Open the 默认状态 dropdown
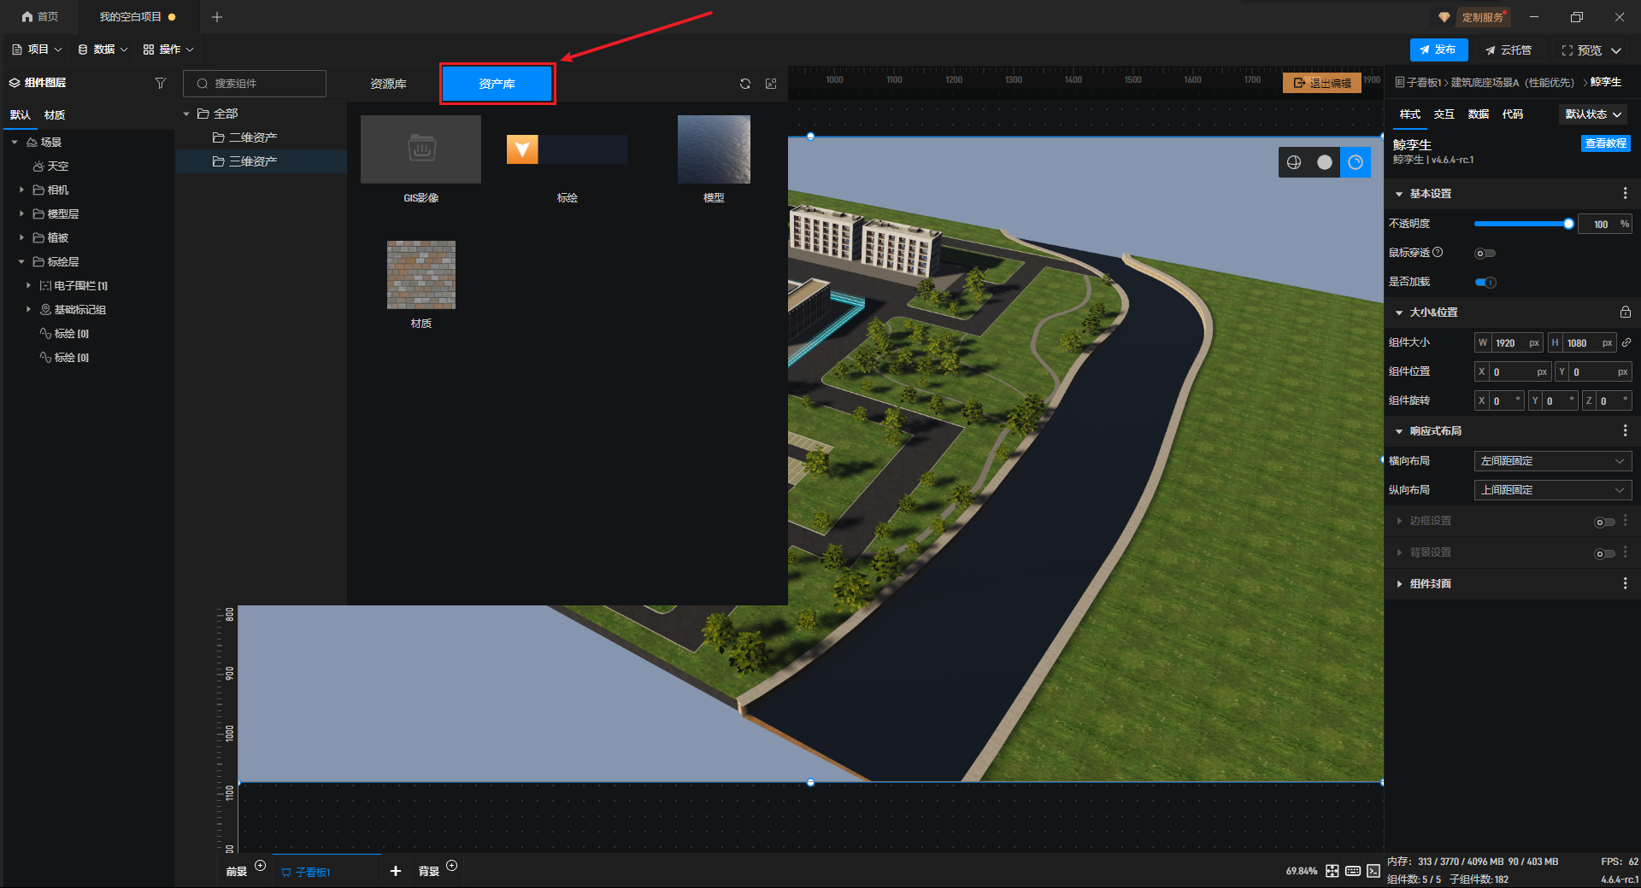Screen dimensions: 1641x888 [1593, 114]
